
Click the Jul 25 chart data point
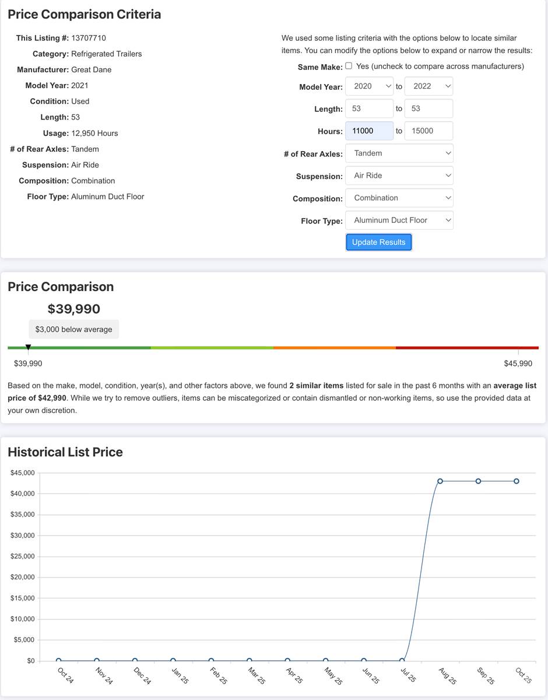[x=402, y=660]
